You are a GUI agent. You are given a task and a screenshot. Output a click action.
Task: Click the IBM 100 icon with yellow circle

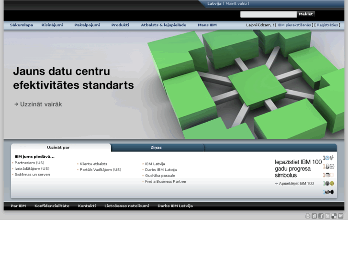328,184
